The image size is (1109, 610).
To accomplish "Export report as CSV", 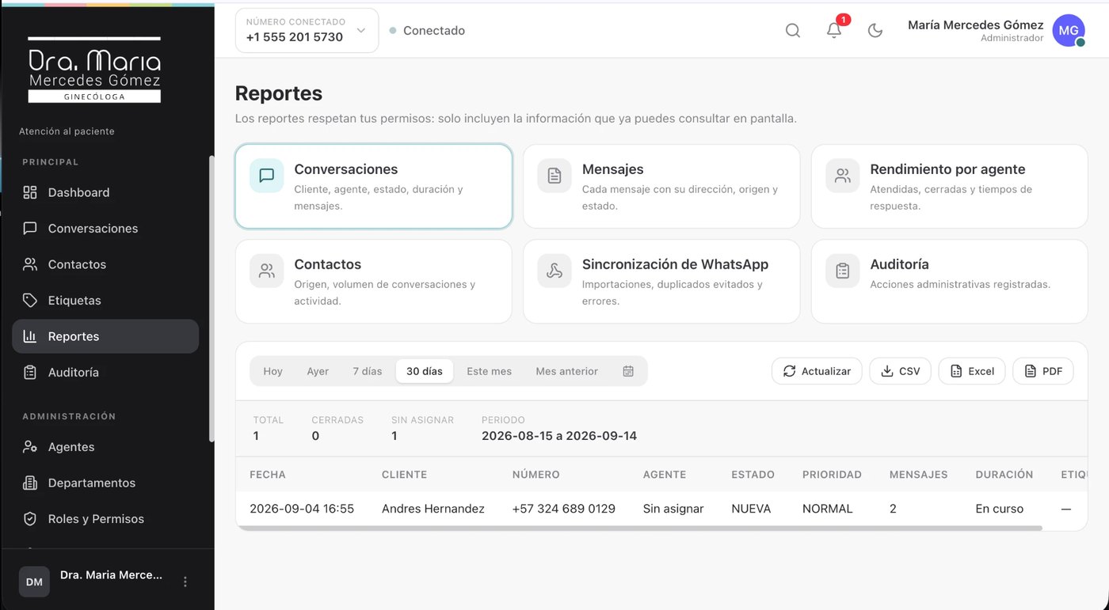I will pyautogui.click(x=900, y=371).
